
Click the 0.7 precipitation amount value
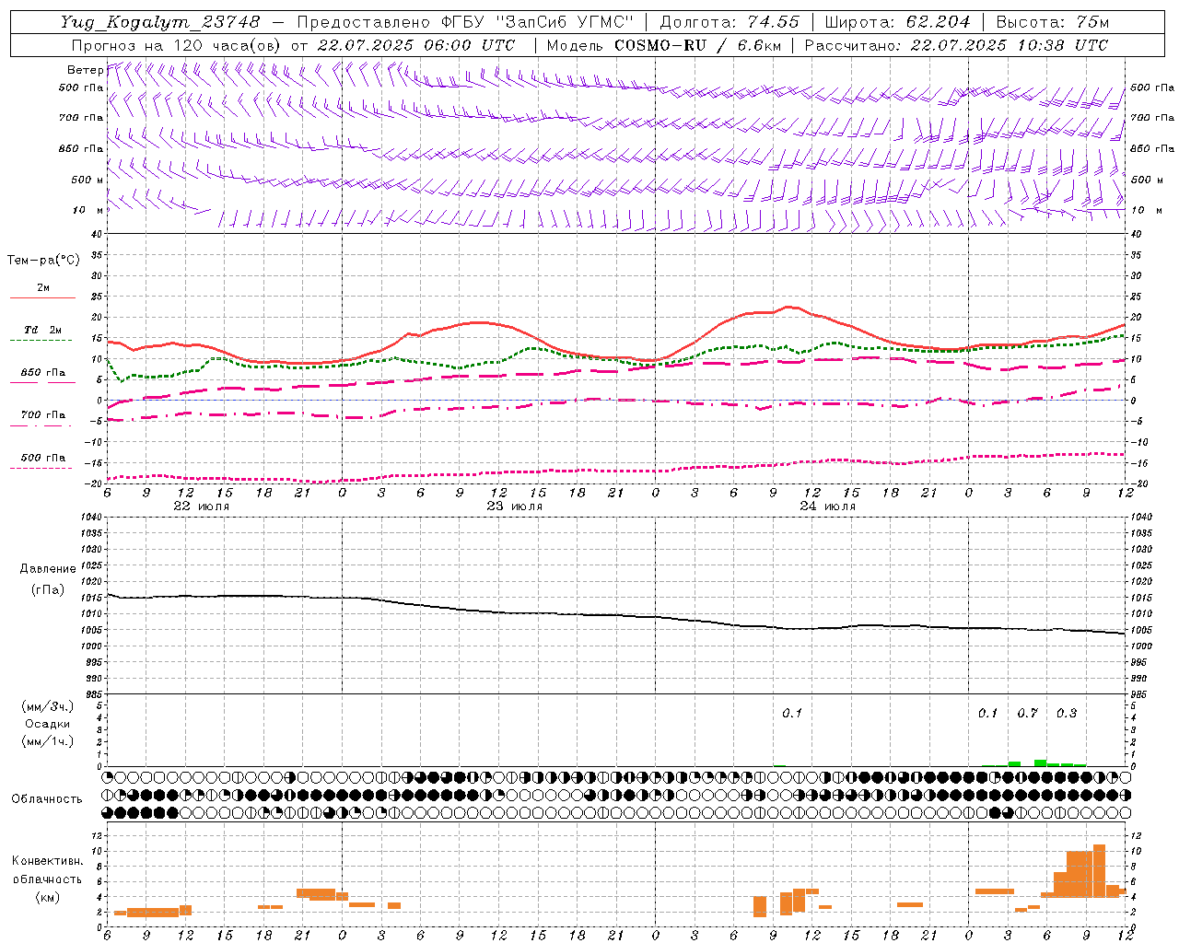coord(1027,714)
